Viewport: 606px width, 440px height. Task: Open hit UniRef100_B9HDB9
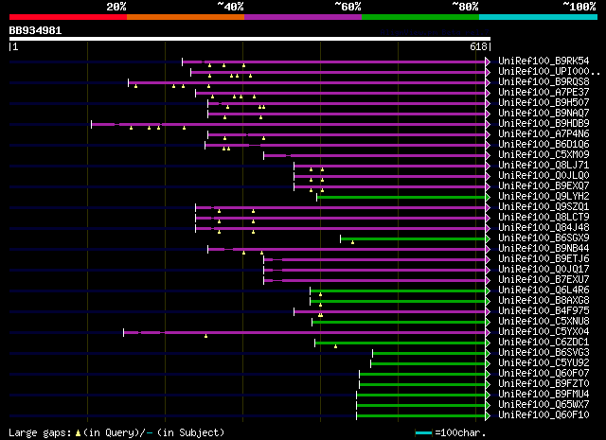click(544, 124)
